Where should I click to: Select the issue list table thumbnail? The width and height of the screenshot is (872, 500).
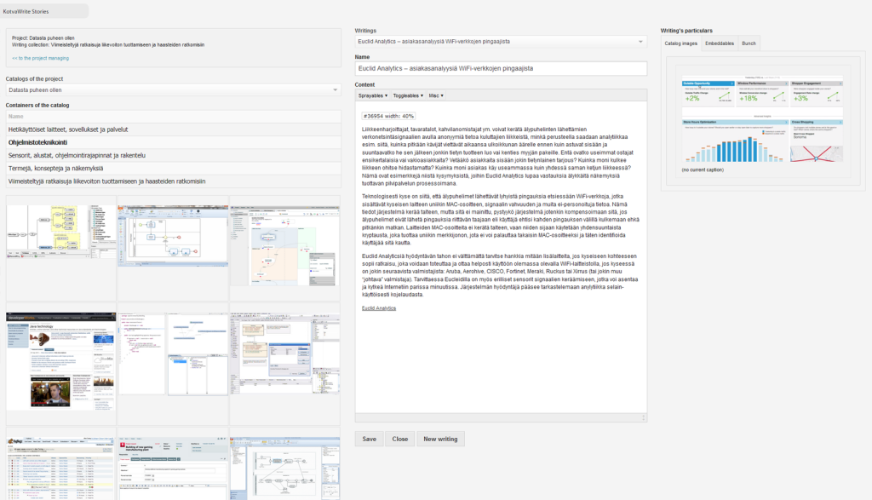point(61,468)
